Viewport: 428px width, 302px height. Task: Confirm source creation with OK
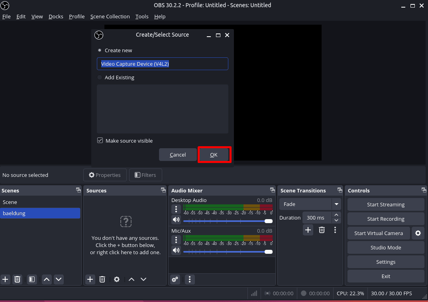[214, 155]
